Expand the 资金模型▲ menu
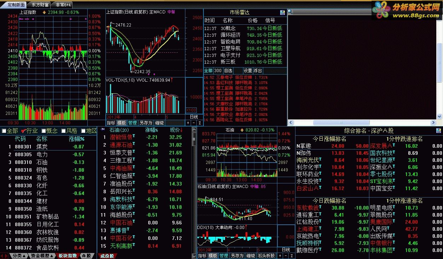The width and height of the screenshot is (443, 259). point(42,256)
